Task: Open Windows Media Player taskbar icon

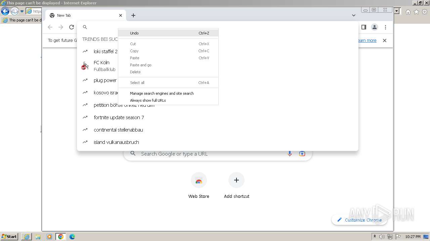Action: click(49, 237)
